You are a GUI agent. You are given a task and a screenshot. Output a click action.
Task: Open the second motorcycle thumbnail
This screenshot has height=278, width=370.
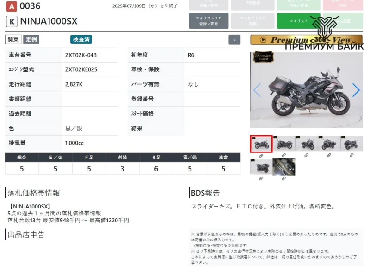click(x=284, y=144)
